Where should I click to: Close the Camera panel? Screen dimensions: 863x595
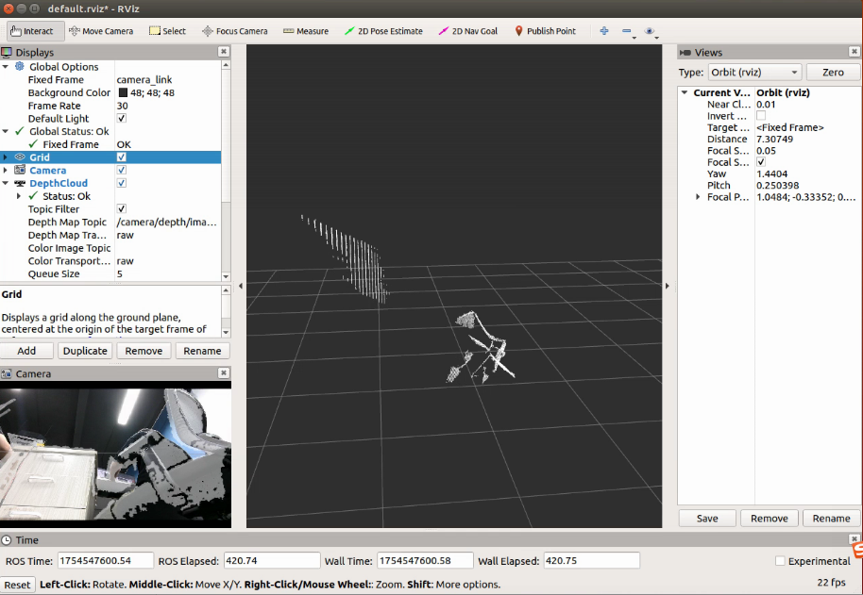pos(224,373)
